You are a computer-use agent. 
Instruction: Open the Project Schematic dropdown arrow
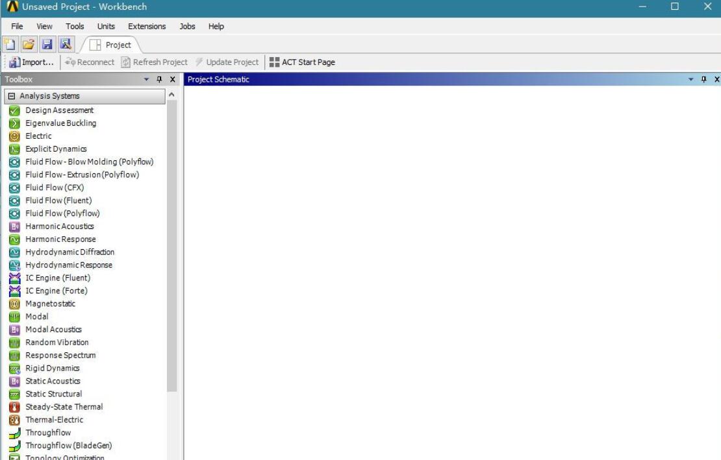(690, 79)
